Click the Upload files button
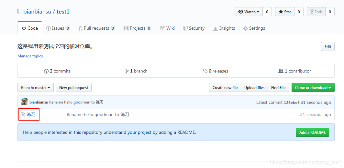344x168 pixels. tap(254, 88)
